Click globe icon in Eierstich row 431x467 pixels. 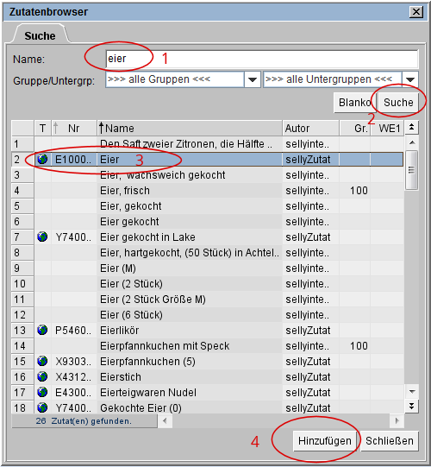42,376
